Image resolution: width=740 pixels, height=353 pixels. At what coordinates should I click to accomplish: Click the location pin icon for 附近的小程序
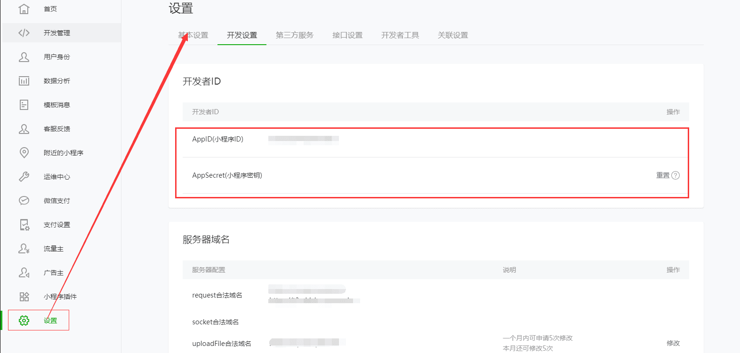click(x=24, y=153)
